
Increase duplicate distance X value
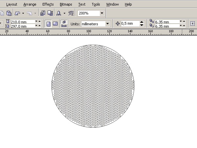click(184, 21)
